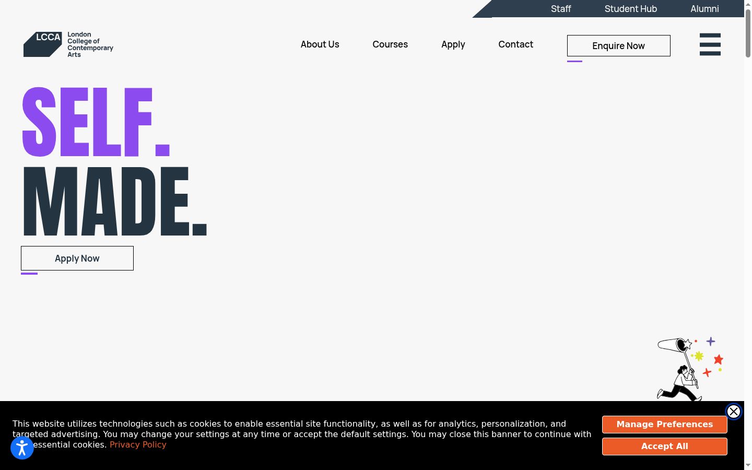The height and width of the screenshot is (470, 752).
Task: Open the About Us menu
Action: [x=320, y=44]
